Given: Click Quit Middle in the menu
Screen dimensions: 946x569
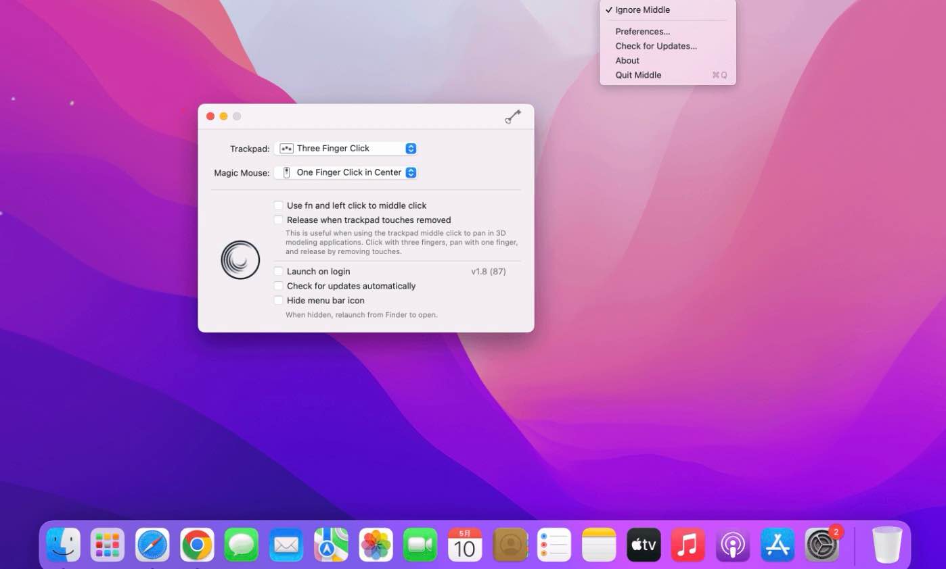Looking at the screenshot, I should [638, 75].
